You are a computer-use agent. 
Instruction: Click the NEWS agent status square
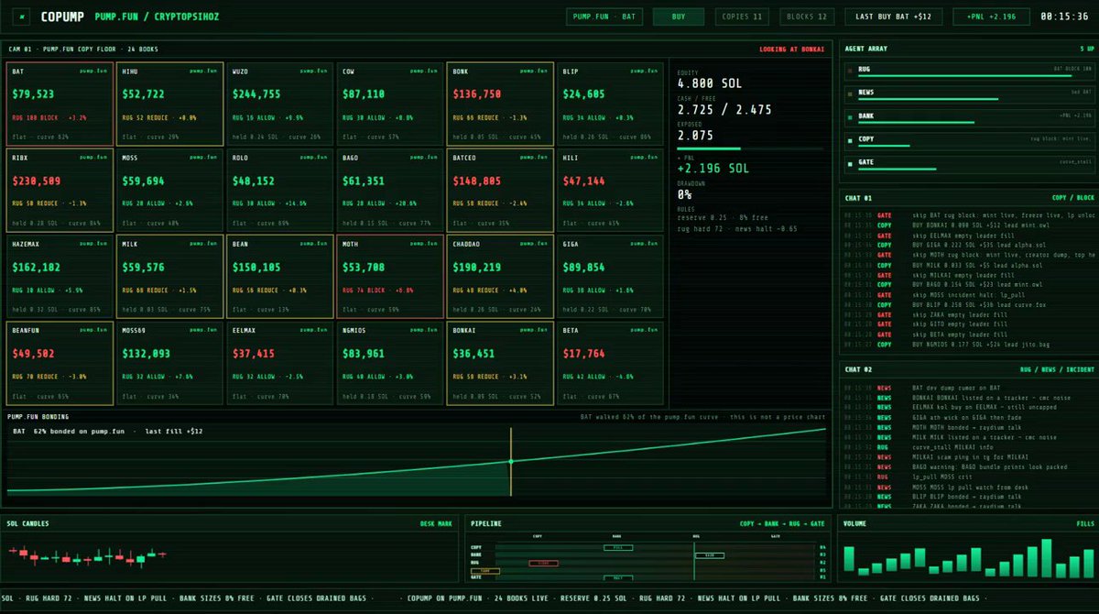[x=851, y=93]
